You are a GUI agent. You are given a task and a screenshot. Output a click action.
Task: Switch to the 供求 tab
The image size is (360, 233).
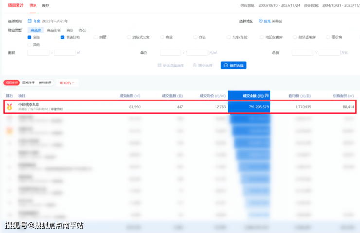pos(33,5)
